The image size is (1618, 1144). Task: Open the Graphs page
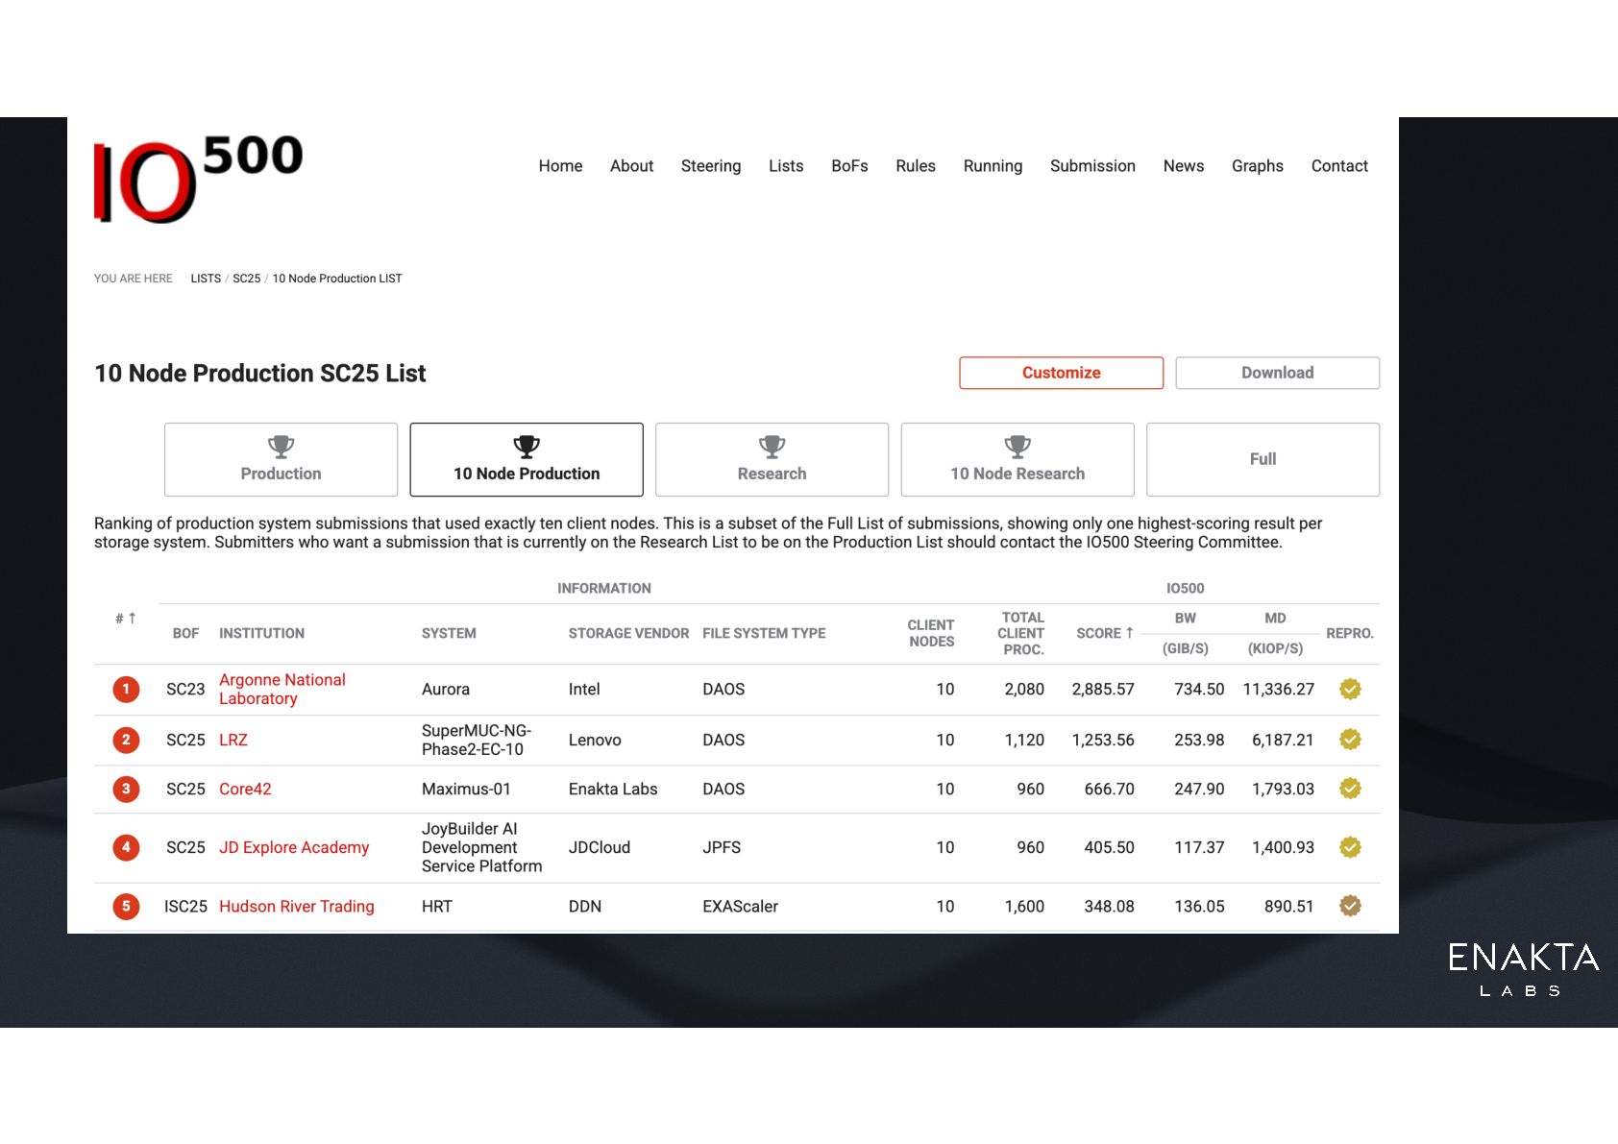coord(1258,165)
